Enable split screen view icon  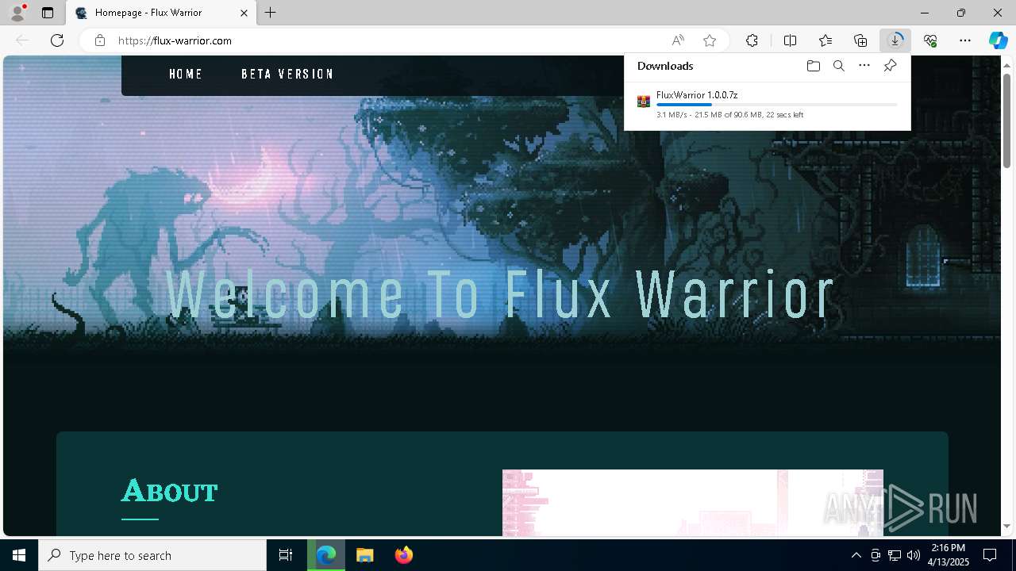pyautogui.click(x=790, y=40)
